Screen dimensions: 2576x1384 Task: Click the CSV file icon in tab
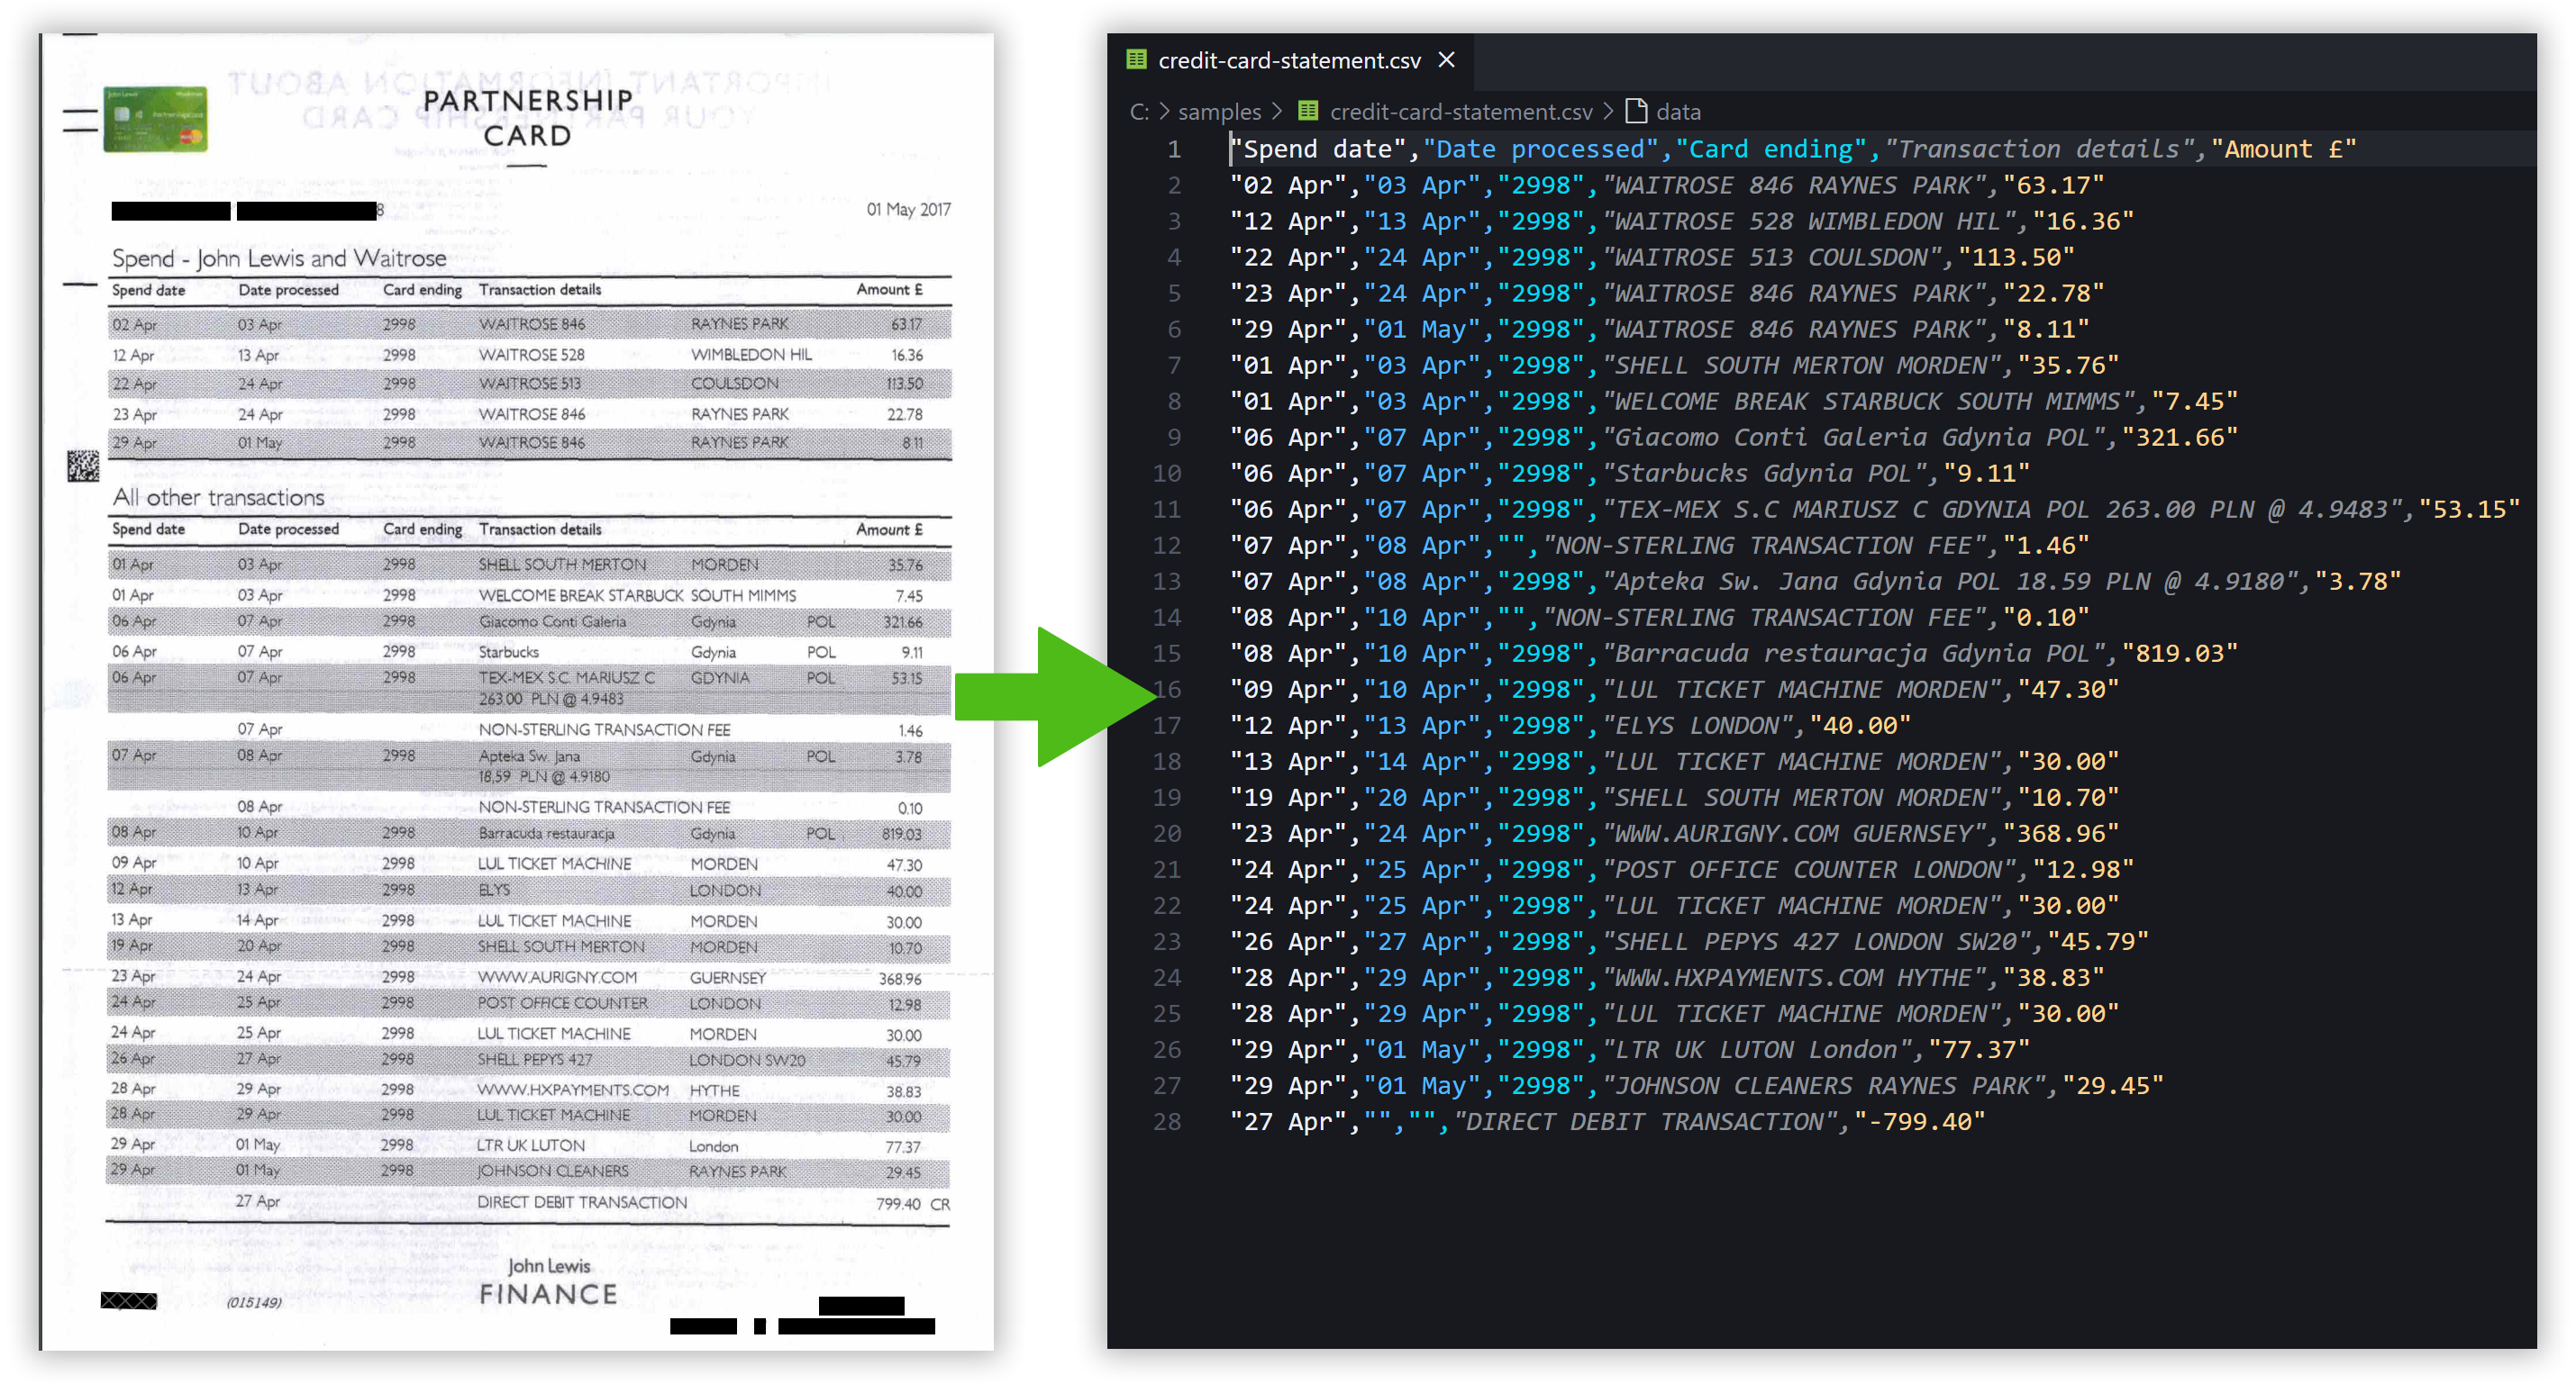1136,60
